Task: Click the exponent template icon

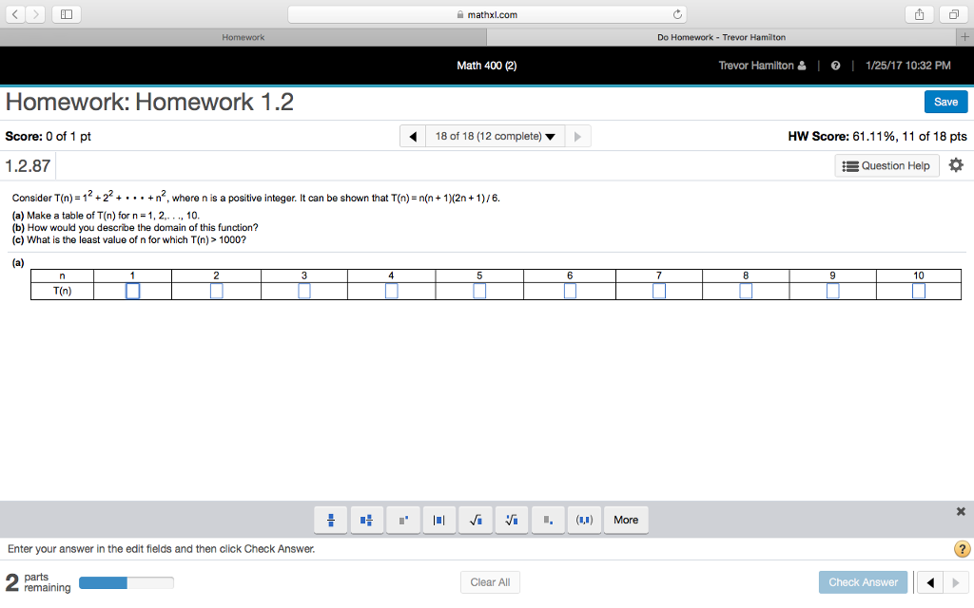Action: coord(402,520)
